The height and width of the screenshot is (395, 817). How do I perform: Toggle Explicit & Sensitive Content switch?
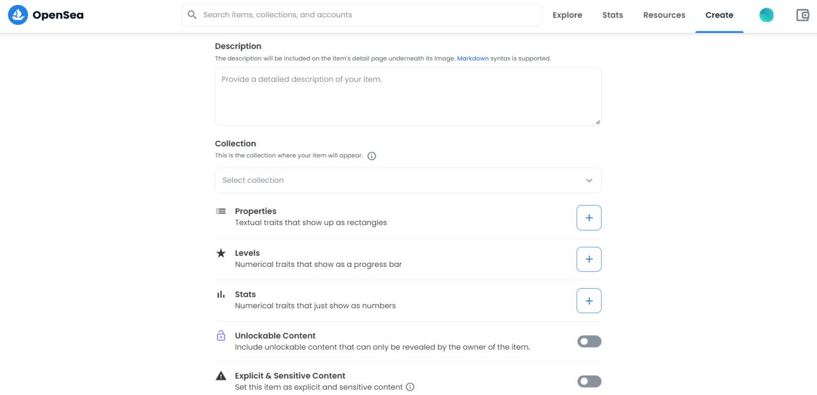click(x=589, y=381)
